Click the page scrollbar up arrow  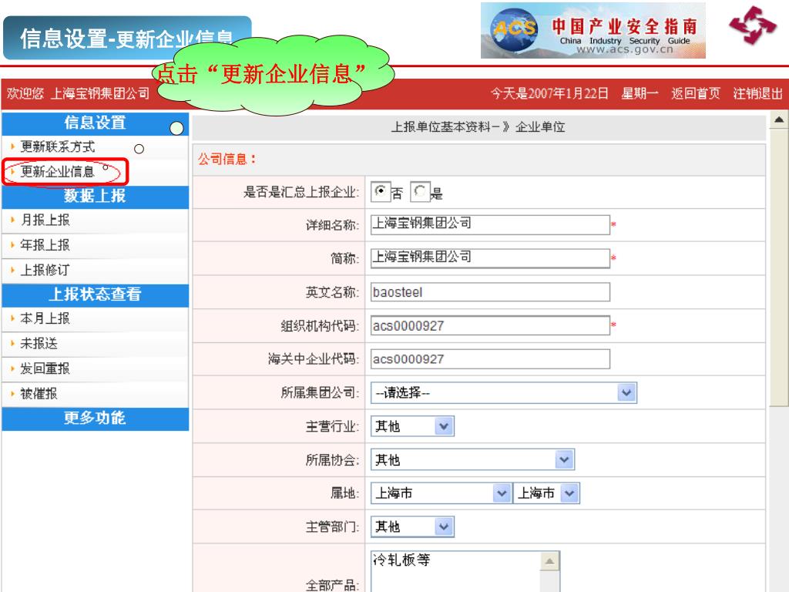(779, 119)
